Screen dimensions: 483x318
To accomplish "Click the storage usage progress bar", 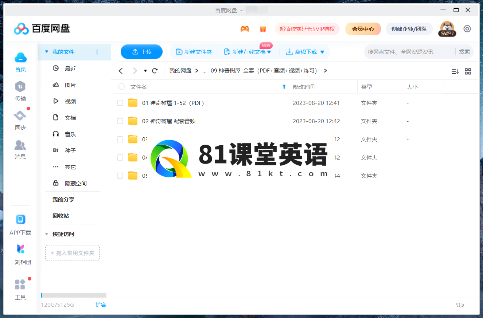I will click(74, 295).
